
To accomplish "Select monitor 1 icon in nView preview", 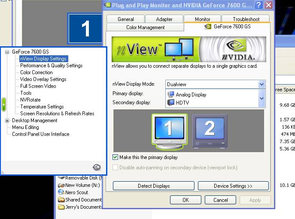I will point(169,132).
